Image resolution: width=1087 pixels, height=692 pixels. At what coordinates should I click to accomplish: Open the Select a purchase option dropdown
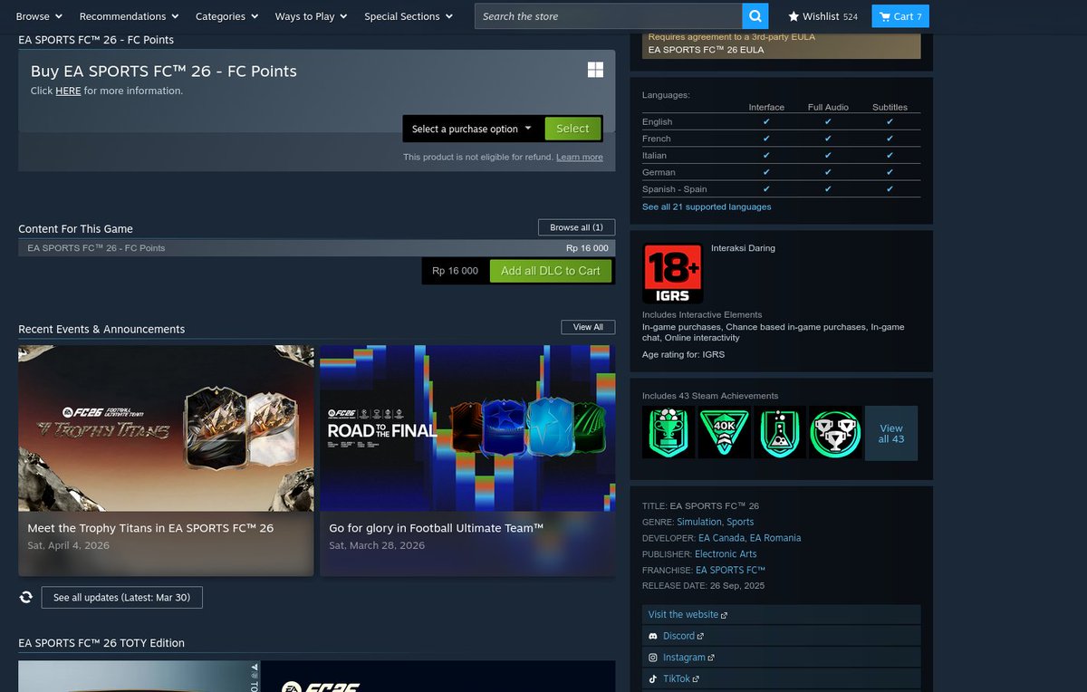[472, 129]
